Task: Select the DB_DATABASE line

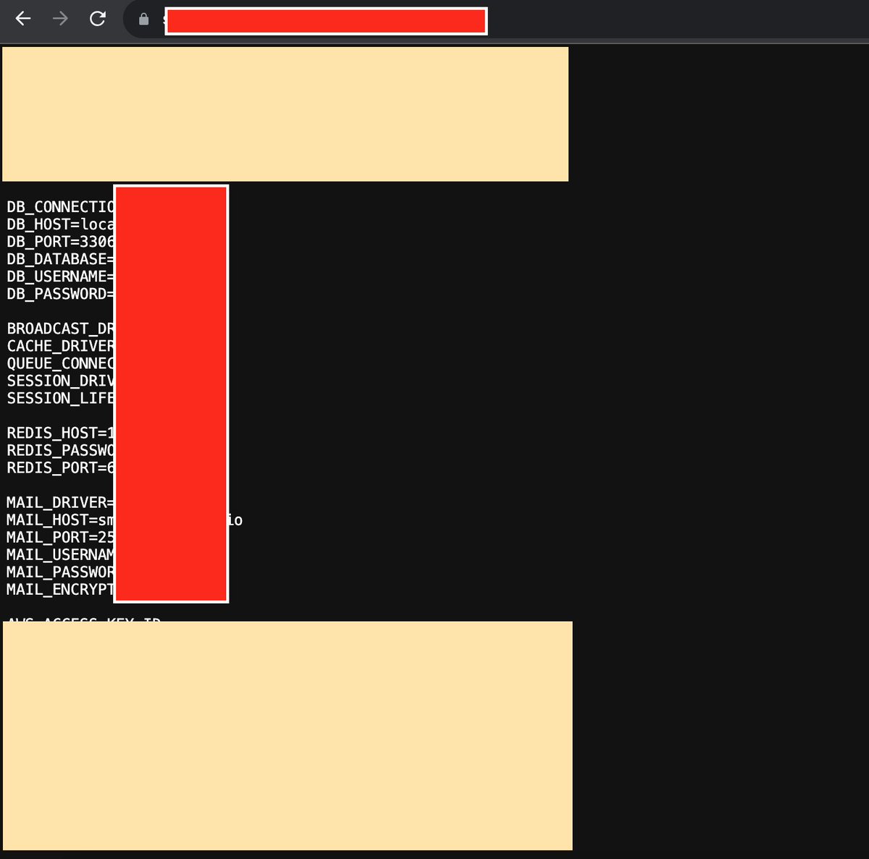Action: tap(60, 259)
